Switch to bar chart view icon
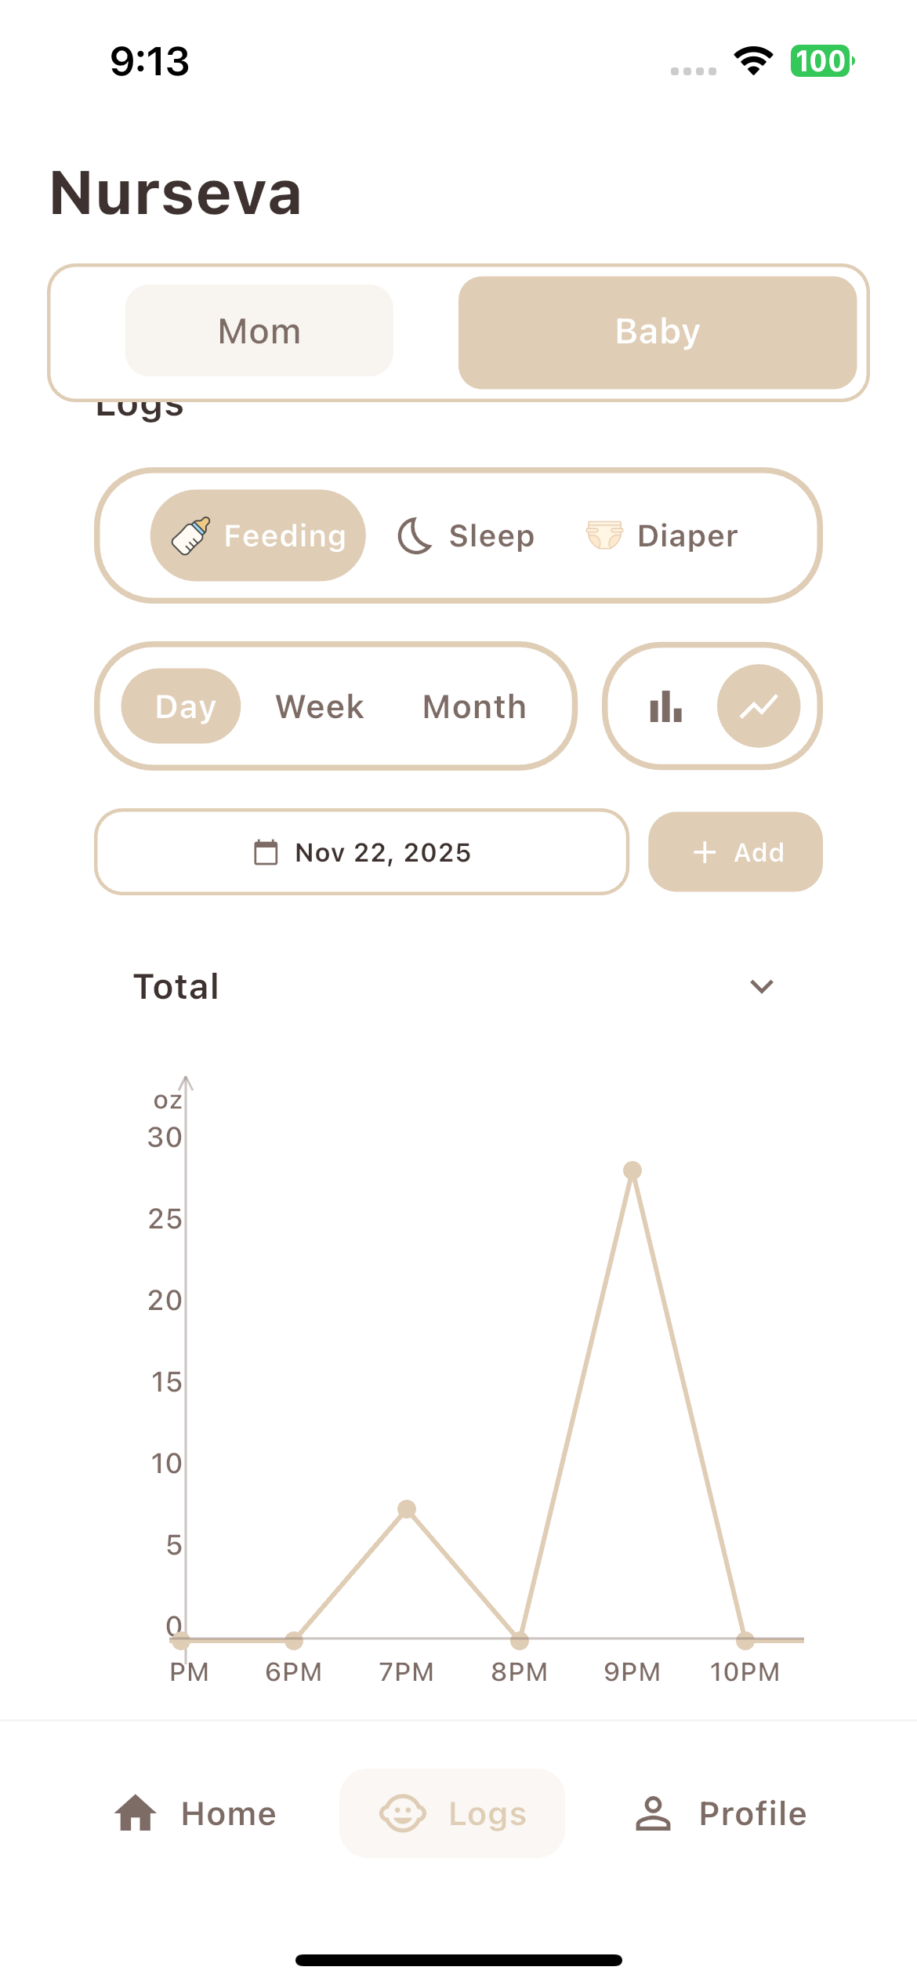This screenshot has height=1985, width=917. coord(665,706)
